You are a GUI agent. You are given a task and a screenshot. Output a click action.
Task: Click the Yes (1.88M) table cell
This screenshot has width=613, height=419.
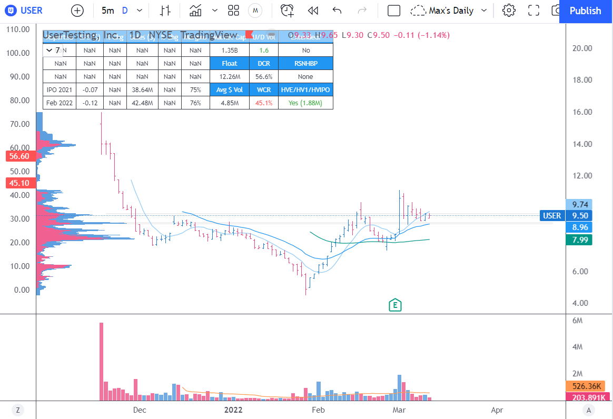(306, 103)
